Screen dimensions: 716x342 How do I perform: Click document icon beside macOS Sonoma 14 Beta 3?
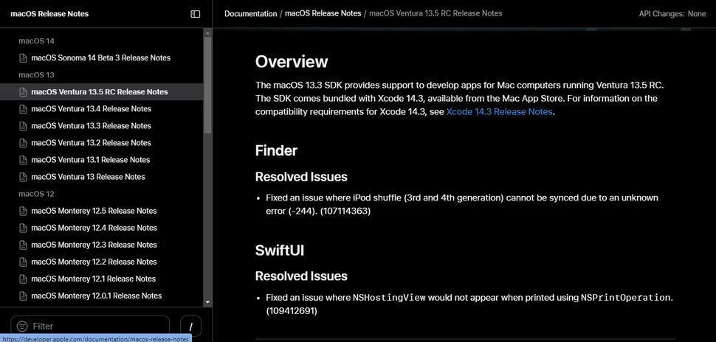(x=23, y=58)
